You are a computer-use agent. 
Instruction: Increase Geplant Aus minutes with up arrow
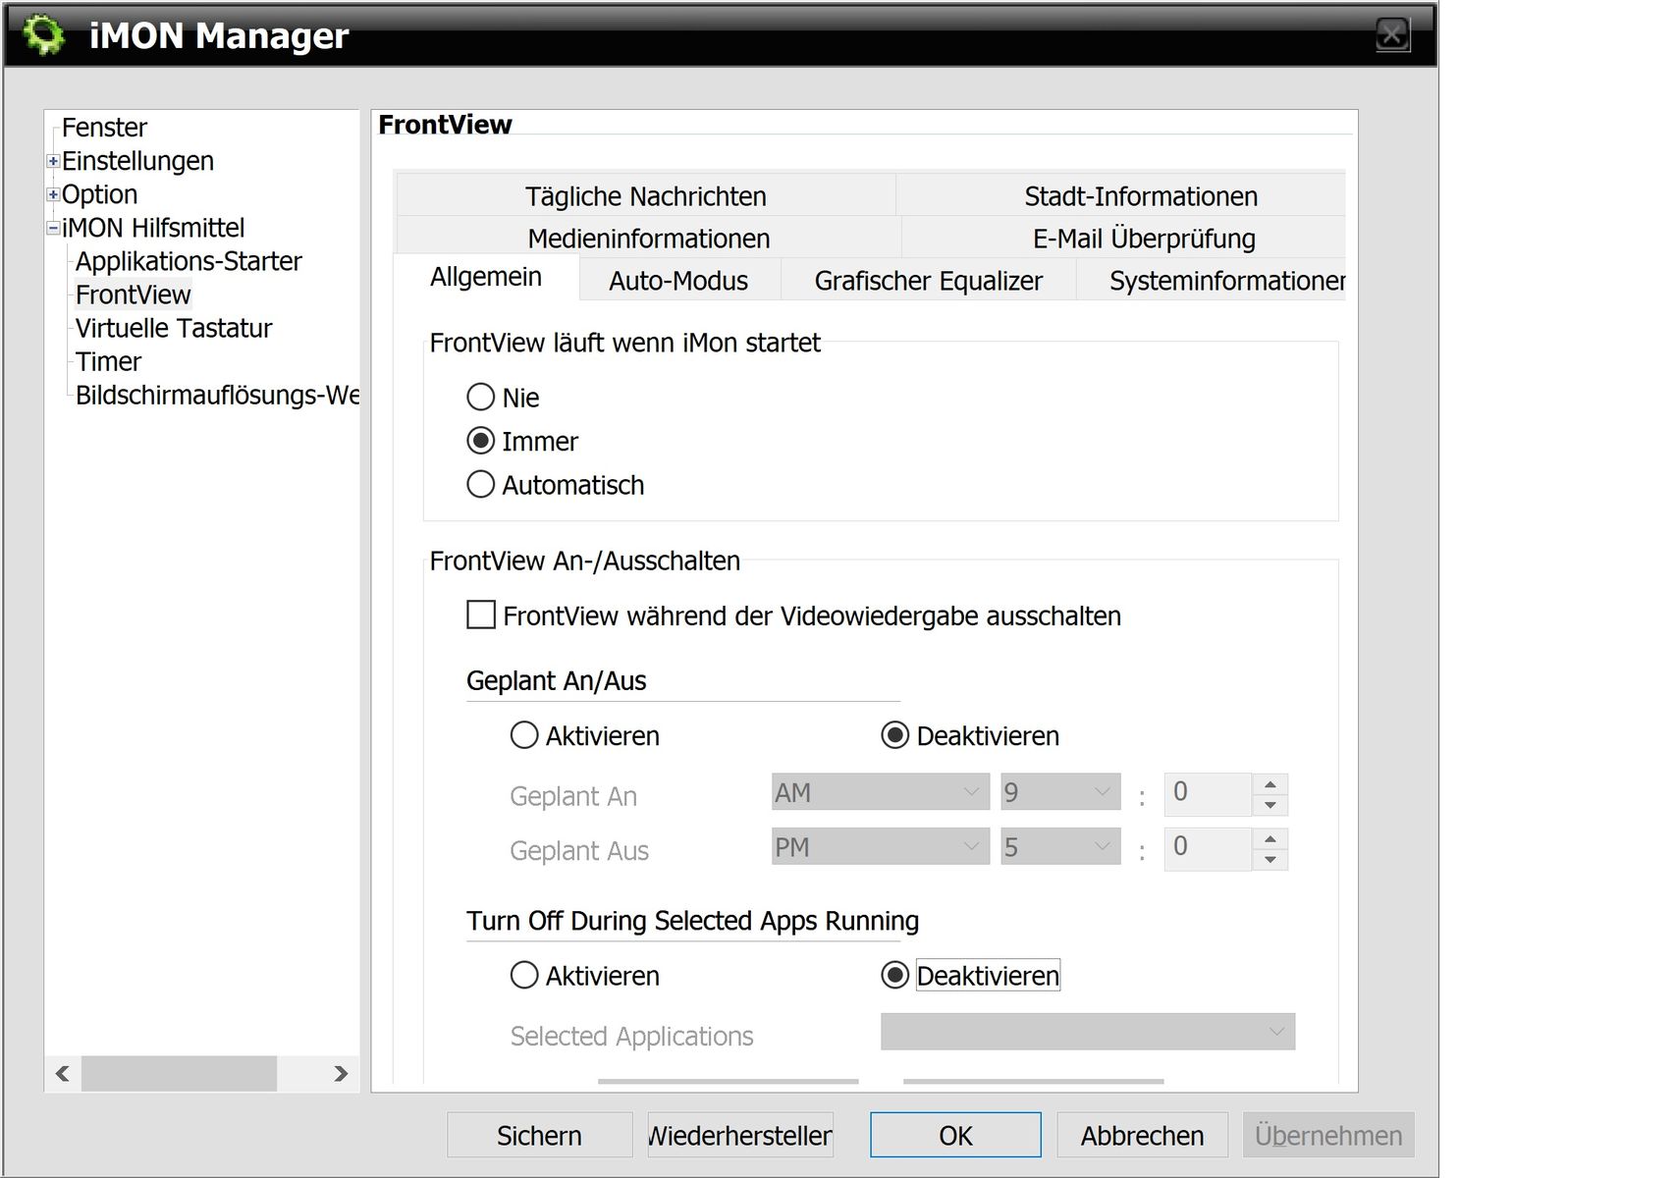pyautogui.click(x=1270, y=839)
